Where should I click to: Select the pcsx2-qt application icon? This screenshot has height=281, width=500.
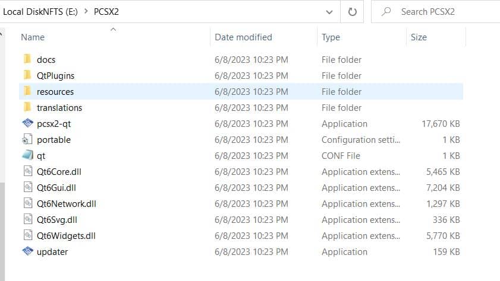(28, 123)
